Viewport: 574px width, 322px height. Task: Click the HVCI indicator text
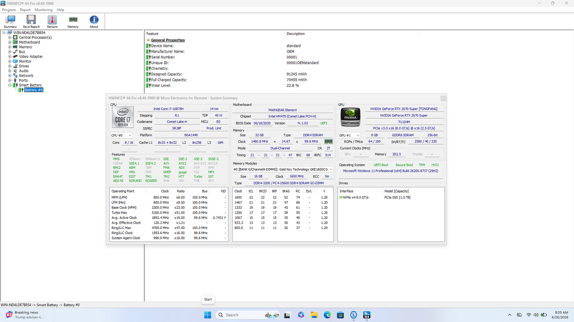click(435, 165)
